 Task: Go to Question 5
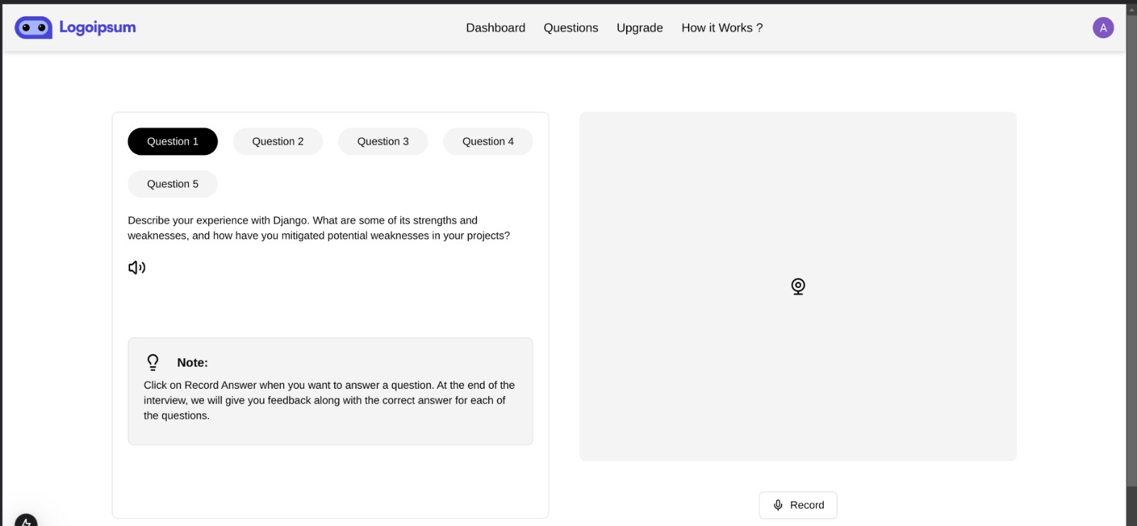(x=173, y=184)
